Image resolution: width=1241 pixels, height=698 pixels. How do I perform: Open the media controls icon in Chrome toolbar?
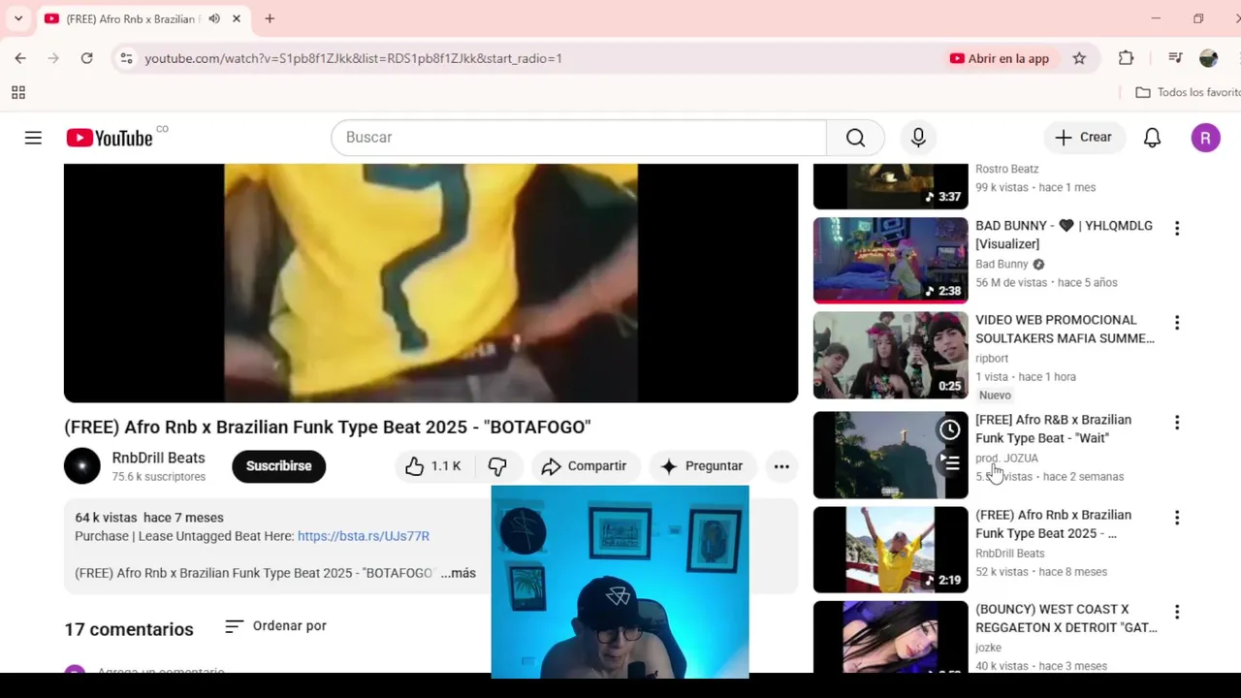tap(1175, 58)
